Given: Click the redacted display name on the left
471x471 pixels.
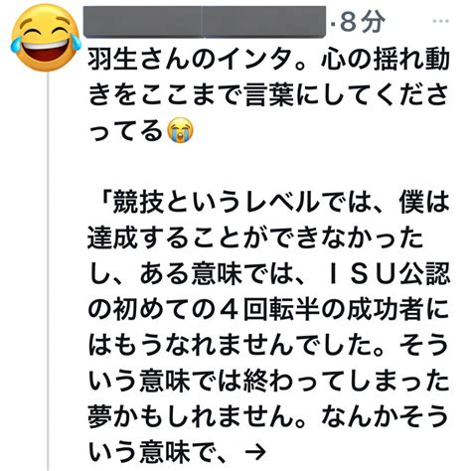Looking at the screenshot, I should tap(142, 22).
